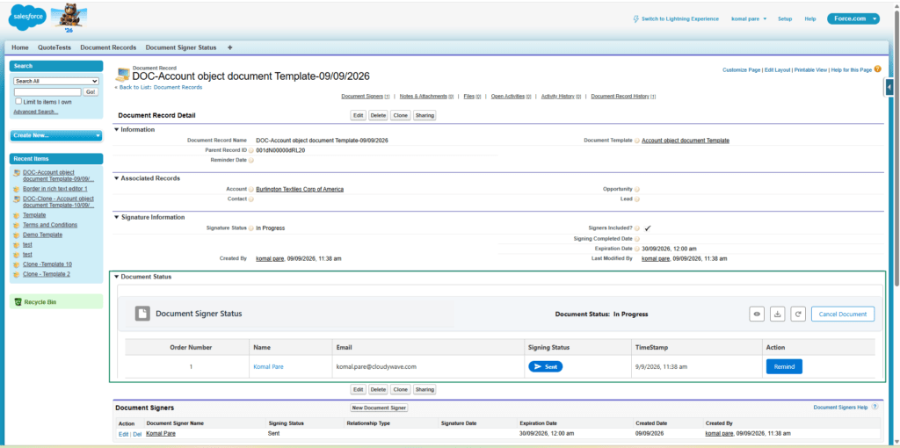Click the Cancel Document button
The image size is (900, 448).
[x=843, y=314]
